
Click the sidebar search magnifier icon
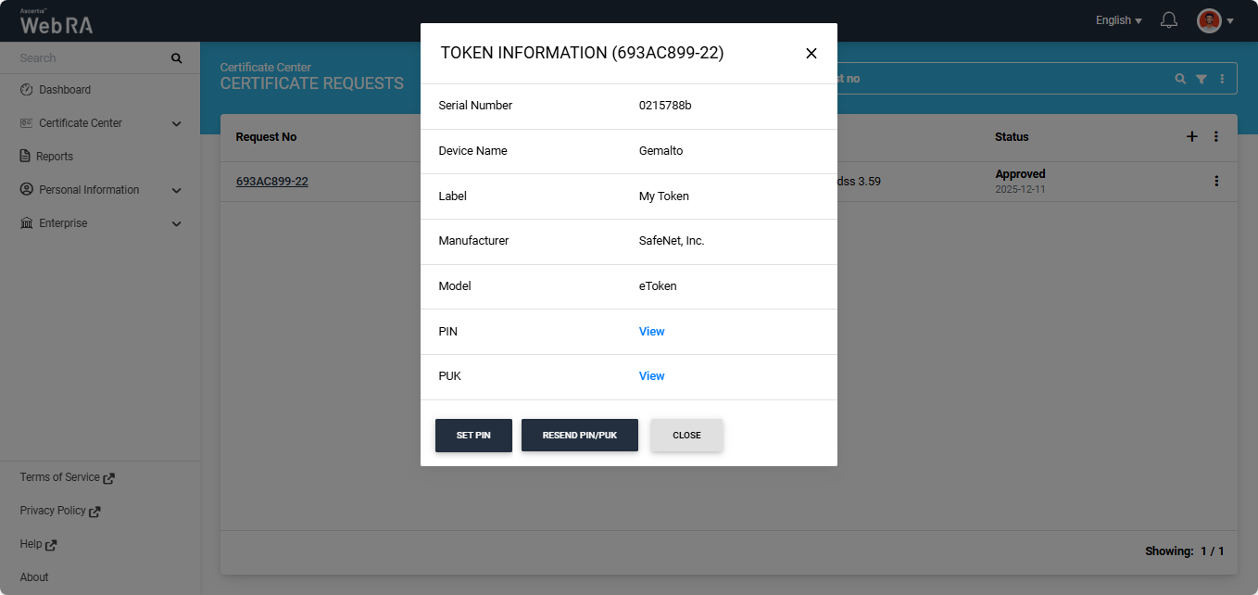tap(177, 58)
